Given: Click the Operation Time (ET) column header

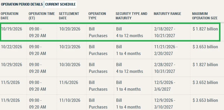Looking at the screenshot, I should tap(42, 16).
